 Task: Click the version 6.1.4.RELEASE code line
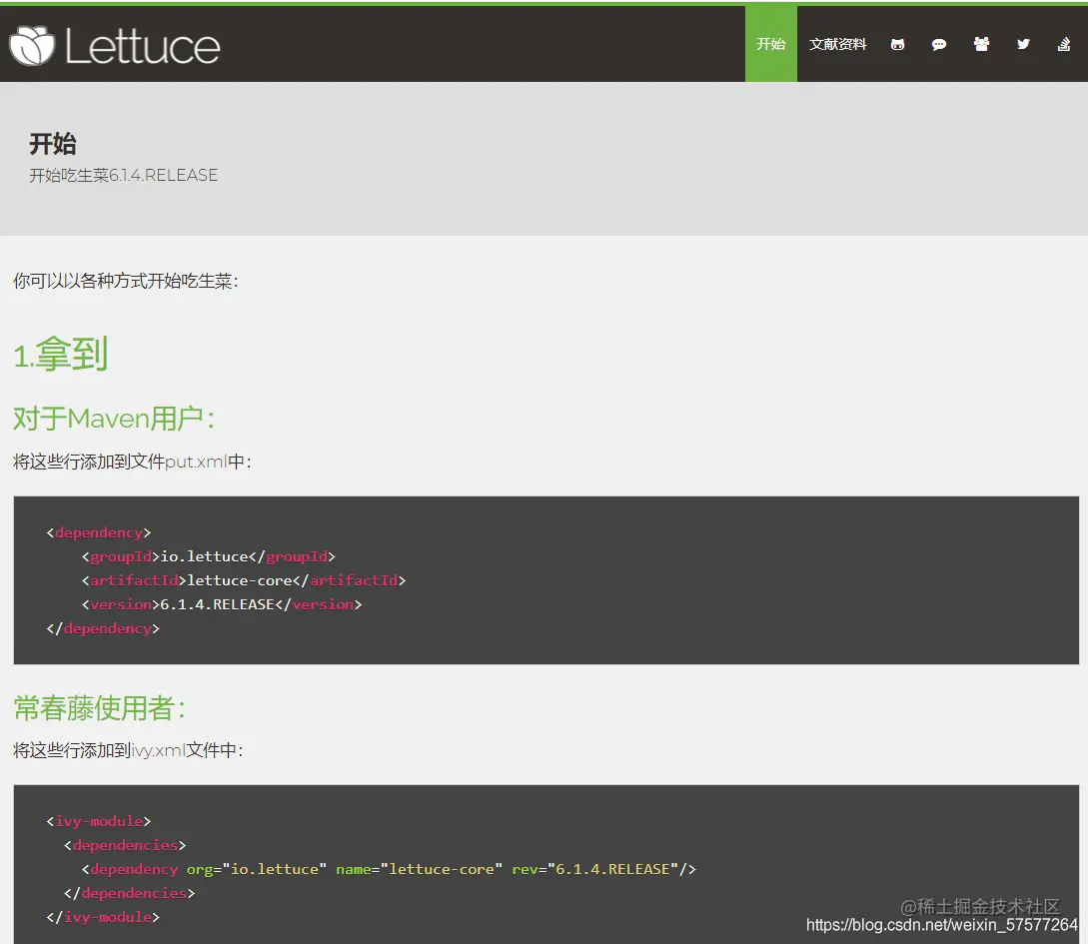(222, 604)
